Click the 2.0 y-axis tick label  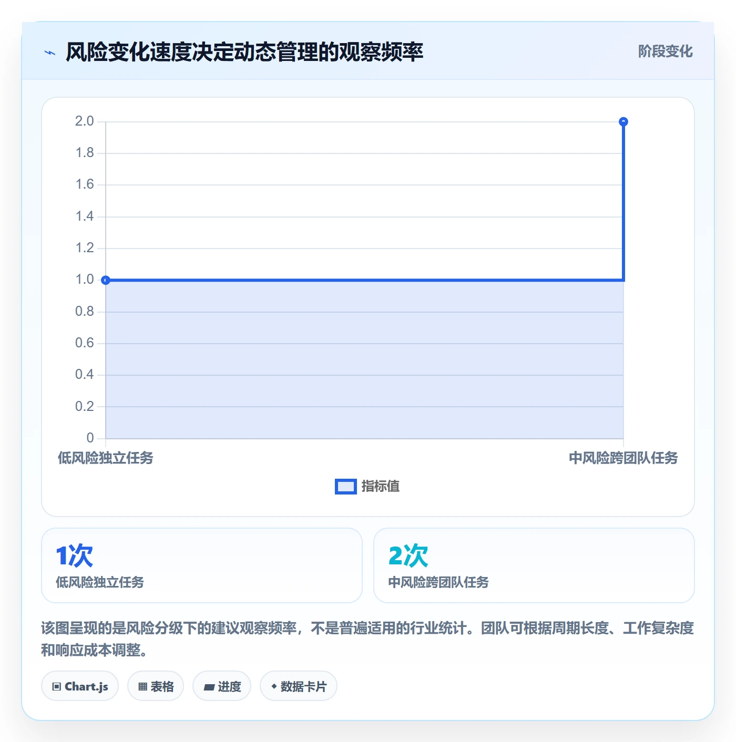click(x=85, y=121)
